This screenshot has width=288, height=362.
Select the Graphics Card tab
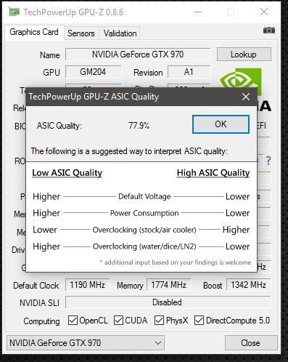coord(34,32)
